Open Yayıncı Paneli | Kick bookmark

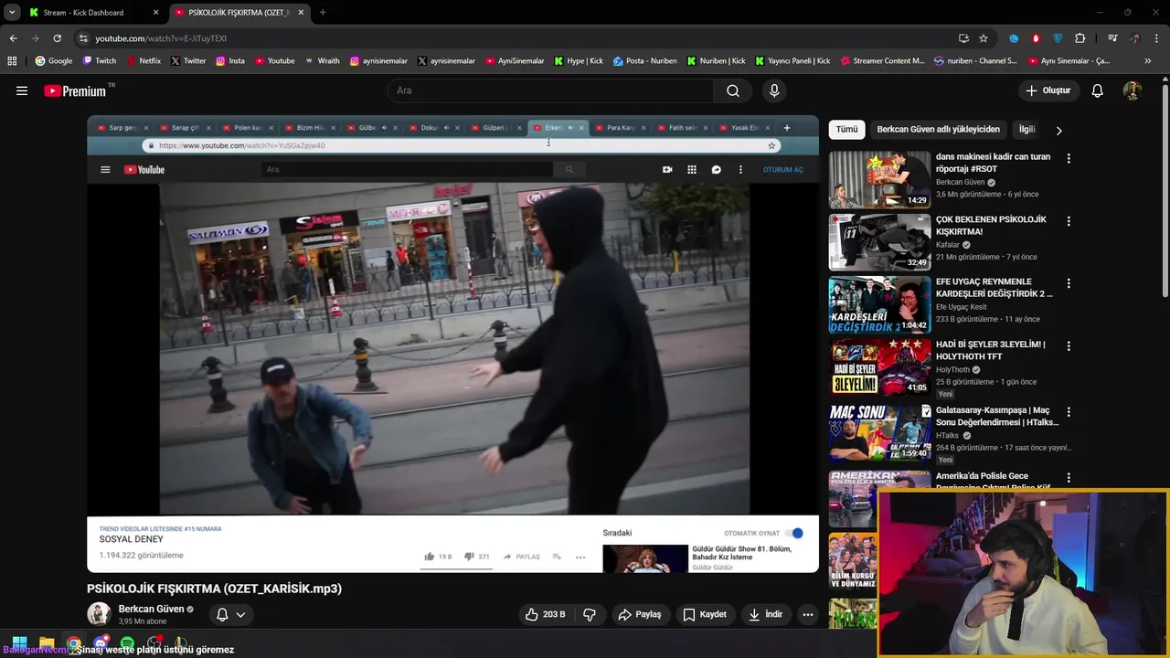click(x=792, y=61)
